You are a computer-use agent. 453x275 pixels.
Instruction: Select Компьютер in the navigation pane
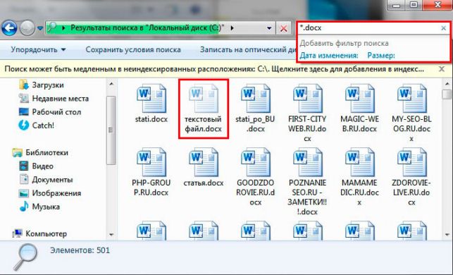39,233
